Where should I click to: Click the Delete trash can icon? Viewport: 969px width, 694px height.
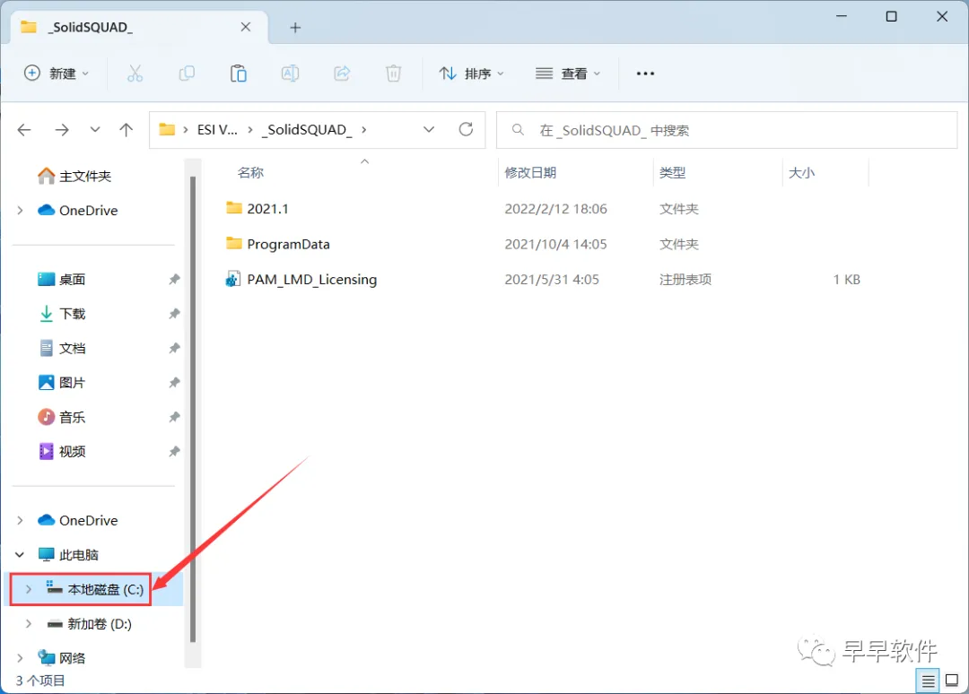point(393,74)
